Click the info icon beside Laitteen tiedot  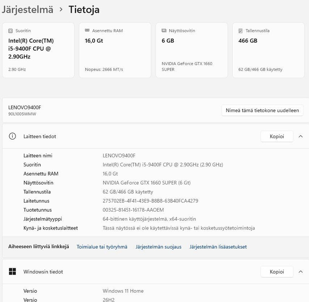coord(13,136)
